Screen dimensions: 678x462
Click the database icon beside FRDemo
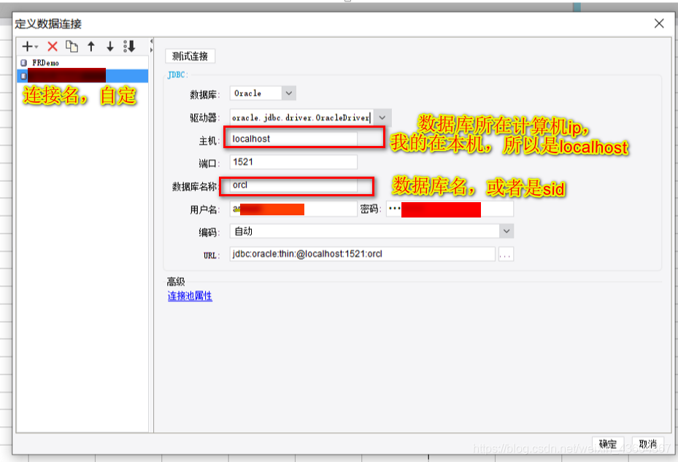[23, 63]
